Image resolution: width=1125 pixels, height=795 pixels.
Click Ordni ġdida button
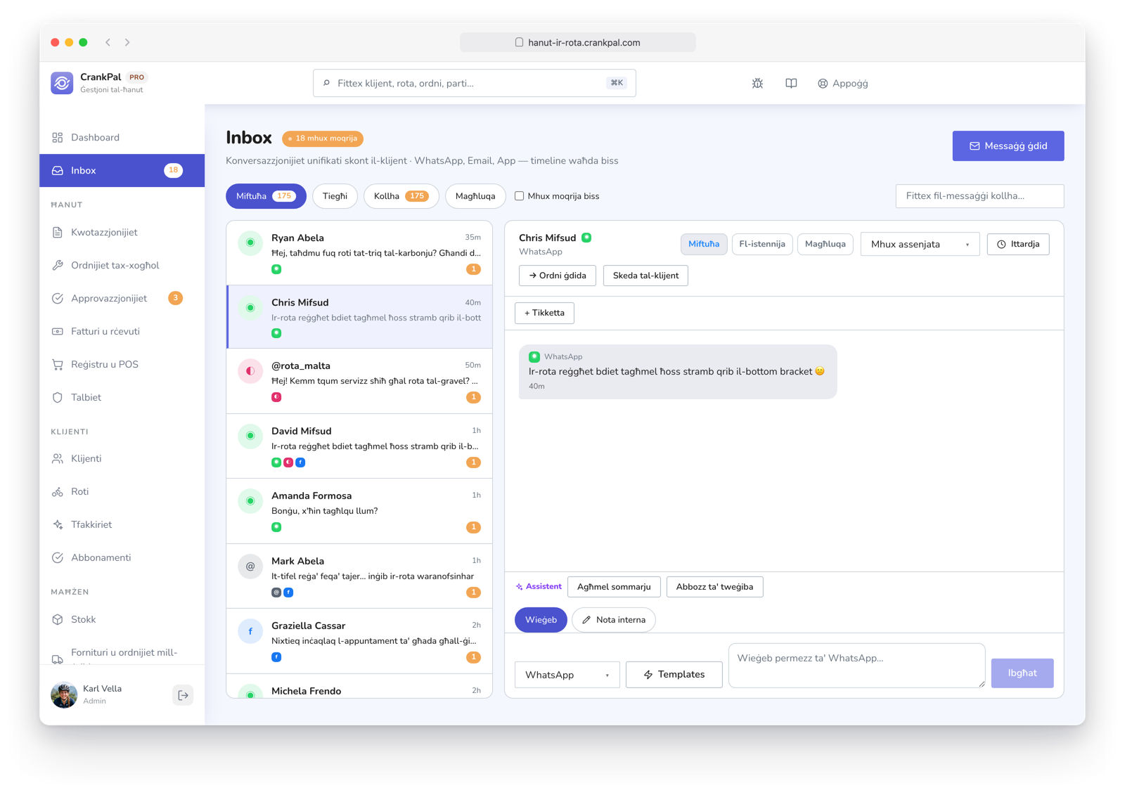[x=557, y=276]
